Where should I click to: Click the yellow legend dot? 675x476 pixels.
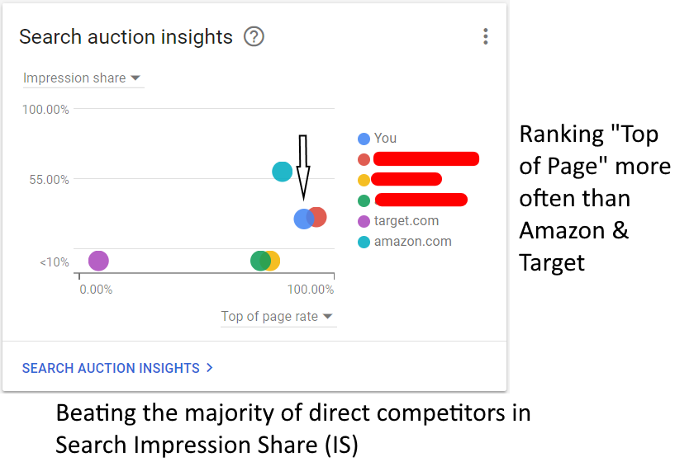[x=364, y=180]
